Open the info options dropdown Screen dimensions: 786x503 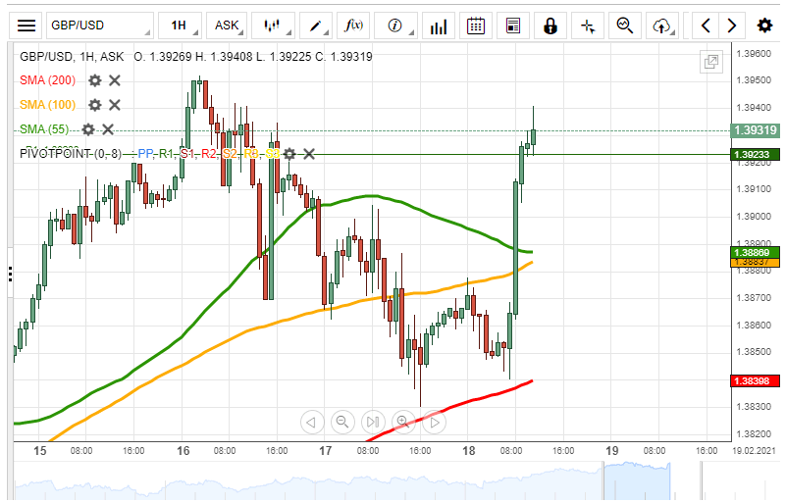click(396, 25)
